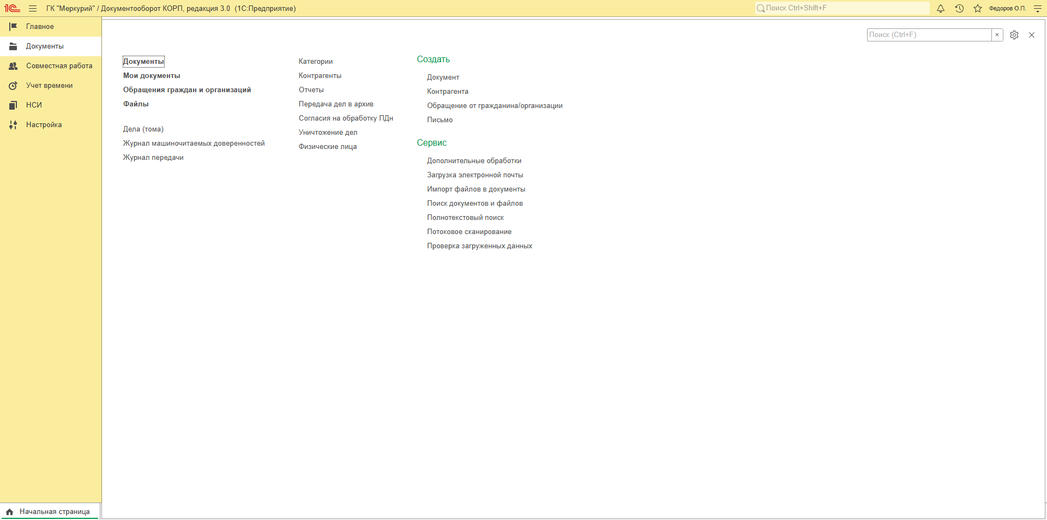This screenshot has height=520, width=1047.
Task: Open Загрузка электронной почты
Action: click(475, 175)
